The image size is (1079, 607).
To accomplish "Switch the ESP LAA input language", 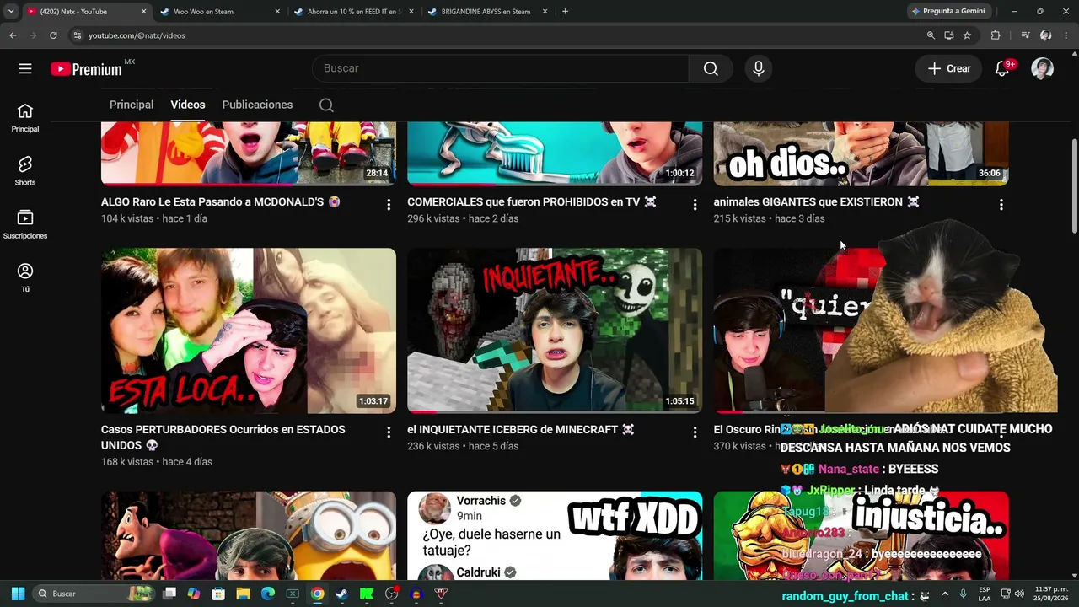I will click(x=985, y=594).
